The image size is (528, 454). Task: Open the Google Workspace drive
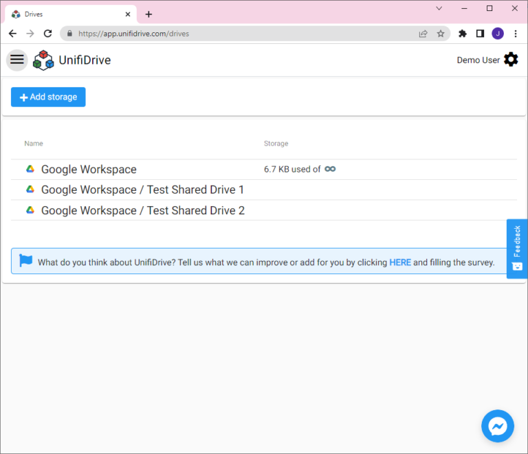(x=89, y=169)
